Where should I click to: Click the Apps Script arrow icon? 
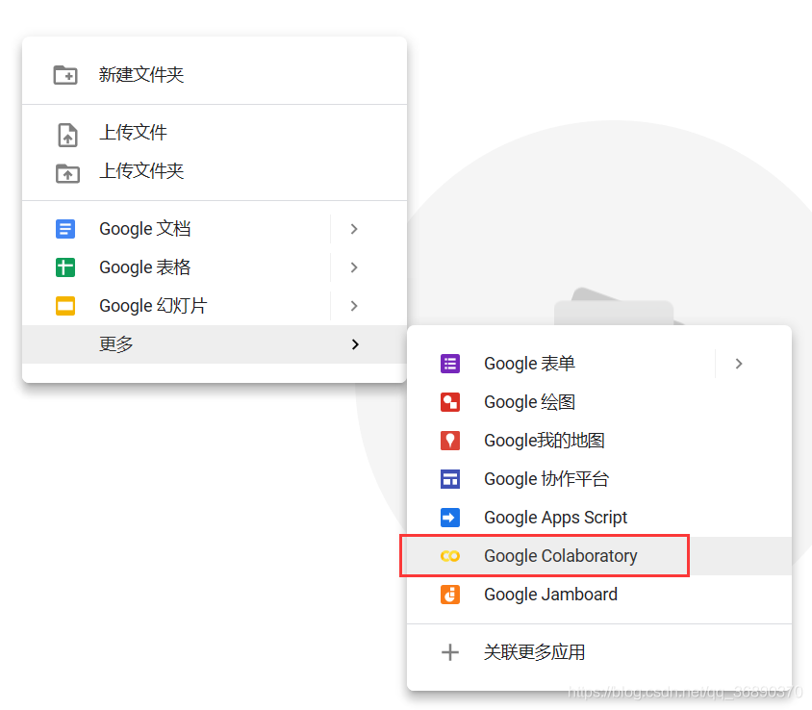(x=450, y=518)
